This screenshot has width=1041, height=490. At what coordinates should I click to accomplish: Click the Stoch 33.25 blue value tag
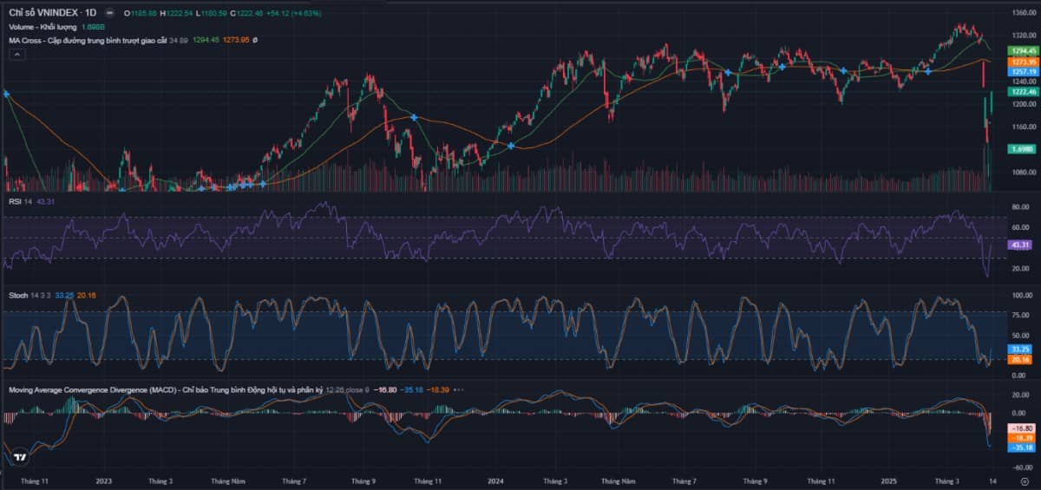[x=1019, y=349]
